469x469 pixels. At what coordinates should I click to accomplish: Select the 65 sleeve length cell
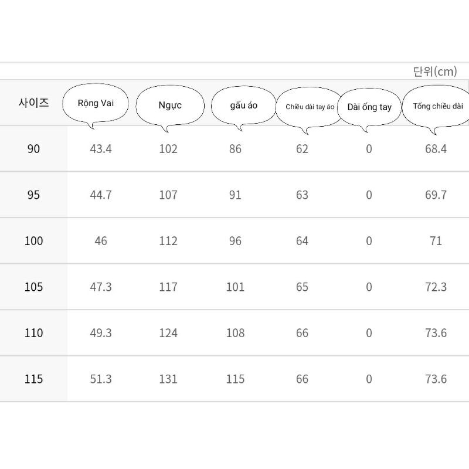pyautogui.click(x=302, y=287)
